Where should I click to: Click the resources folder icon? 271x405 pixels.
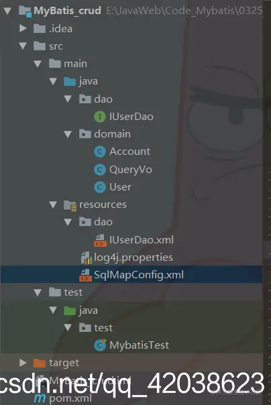tap(70, 205)
